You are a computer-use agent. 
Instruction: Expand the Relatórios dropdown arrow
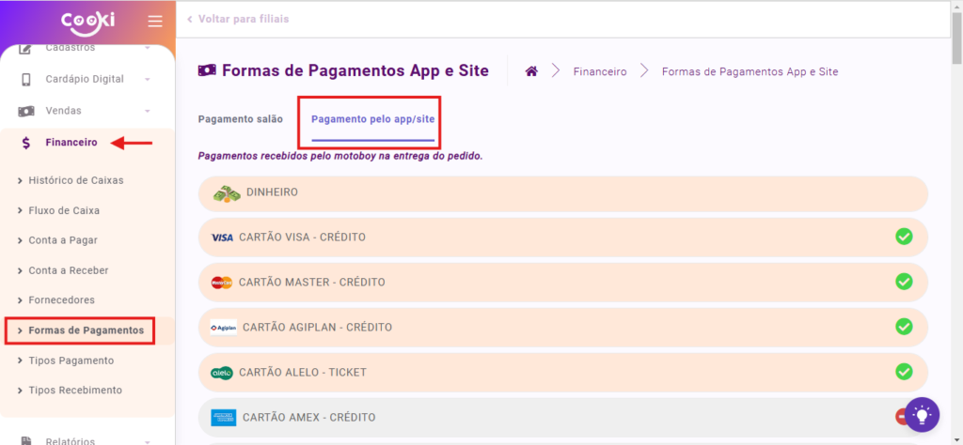tap(148, 440)
